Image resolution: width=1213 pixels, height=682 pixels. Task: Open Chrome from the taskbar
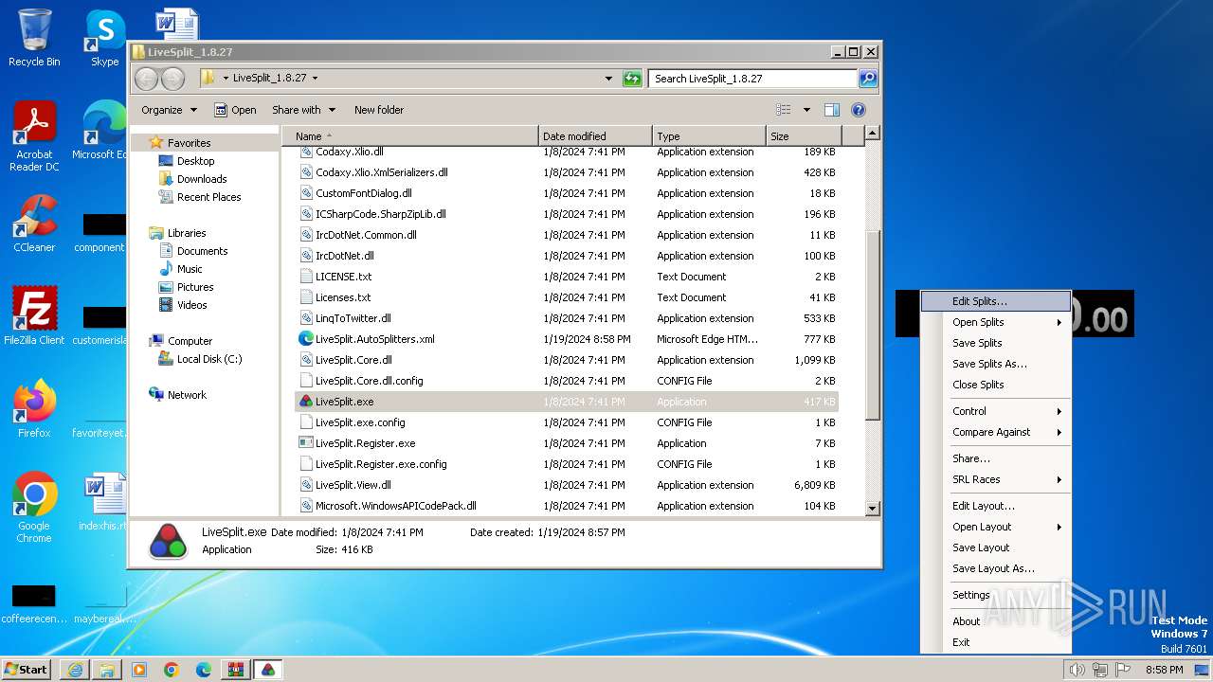tap(172, 670)
